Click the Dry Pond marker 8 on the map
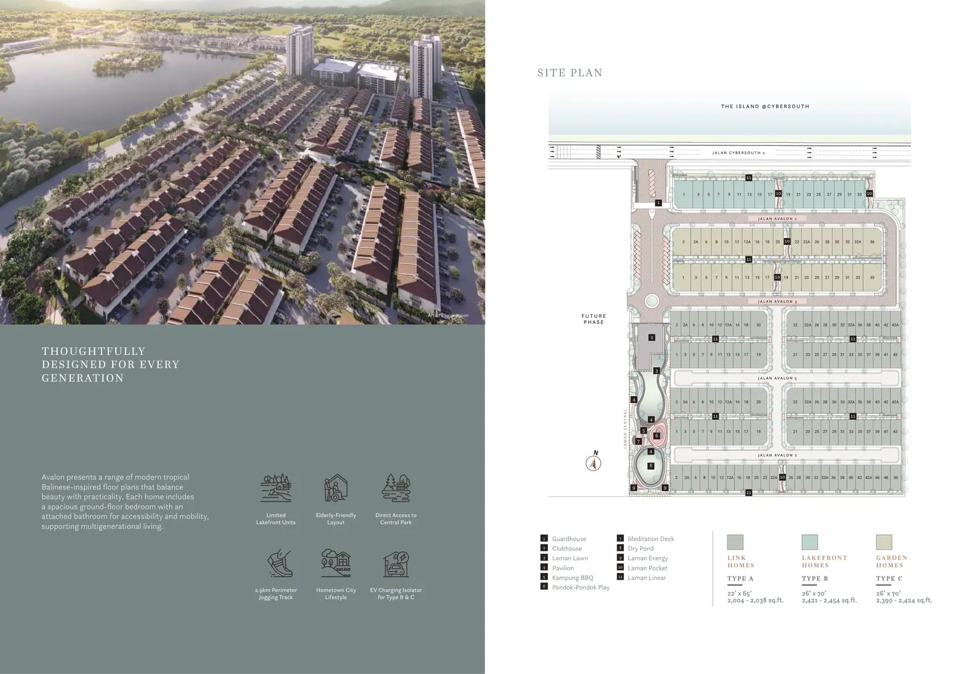This screenshot has height=674, width=970. point(651,466)
